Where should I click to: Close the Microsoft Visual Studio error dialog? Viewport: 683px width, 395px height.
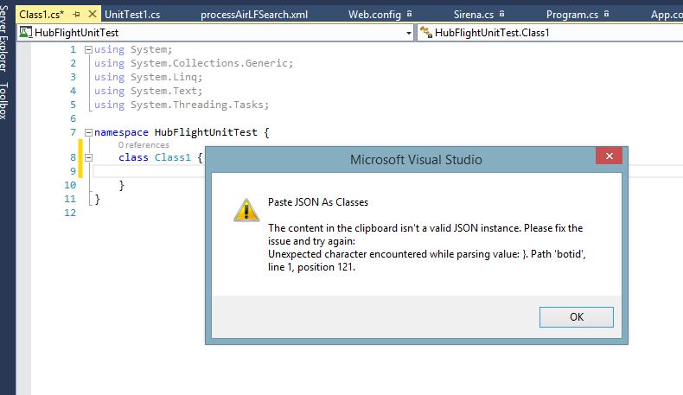pos(609,156)
